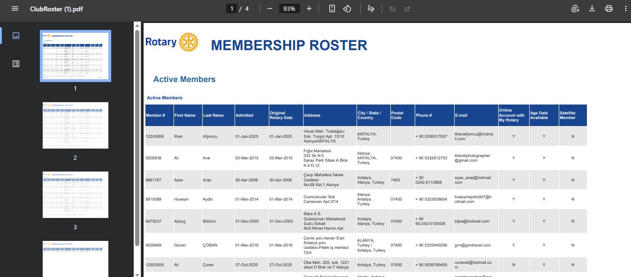631x277 pixels.
Task: Print the membership roster document
Action: 609,9
